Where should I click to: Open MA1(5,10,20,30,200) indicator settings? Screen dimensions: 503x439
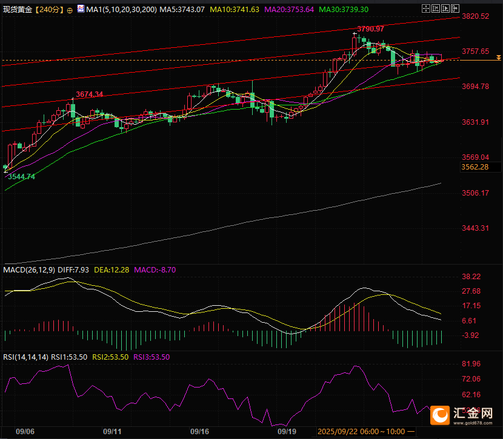pyautogui.click(x=122, y=10)
